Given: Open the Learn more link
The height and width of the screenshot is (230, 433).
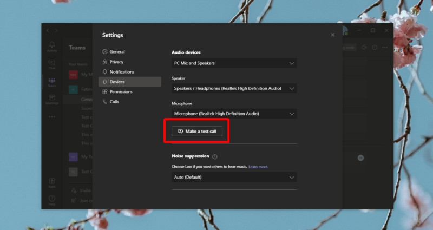Looking at the screenshot, I should pos(258,167).
